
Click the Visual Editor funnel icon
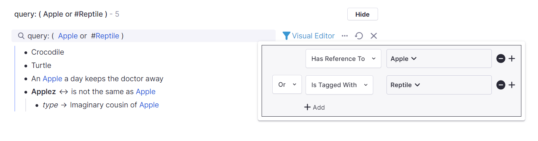(x=286, y=36)
